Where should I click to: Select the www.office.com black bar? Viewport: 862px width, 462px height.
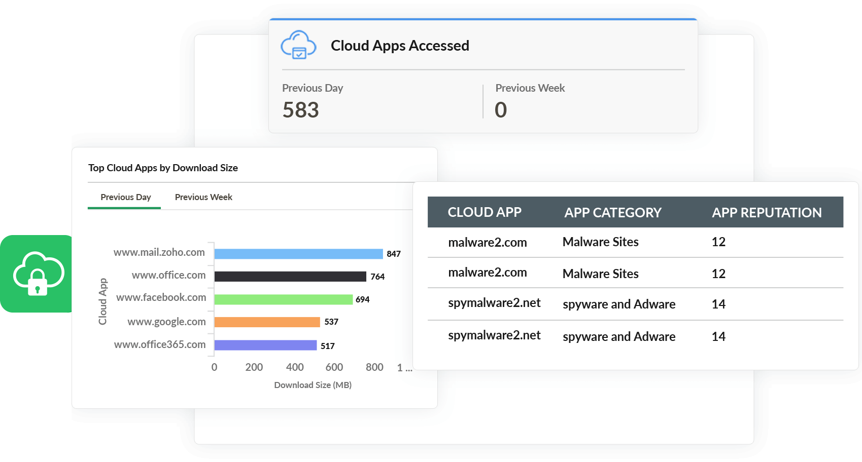coord(290,276)
